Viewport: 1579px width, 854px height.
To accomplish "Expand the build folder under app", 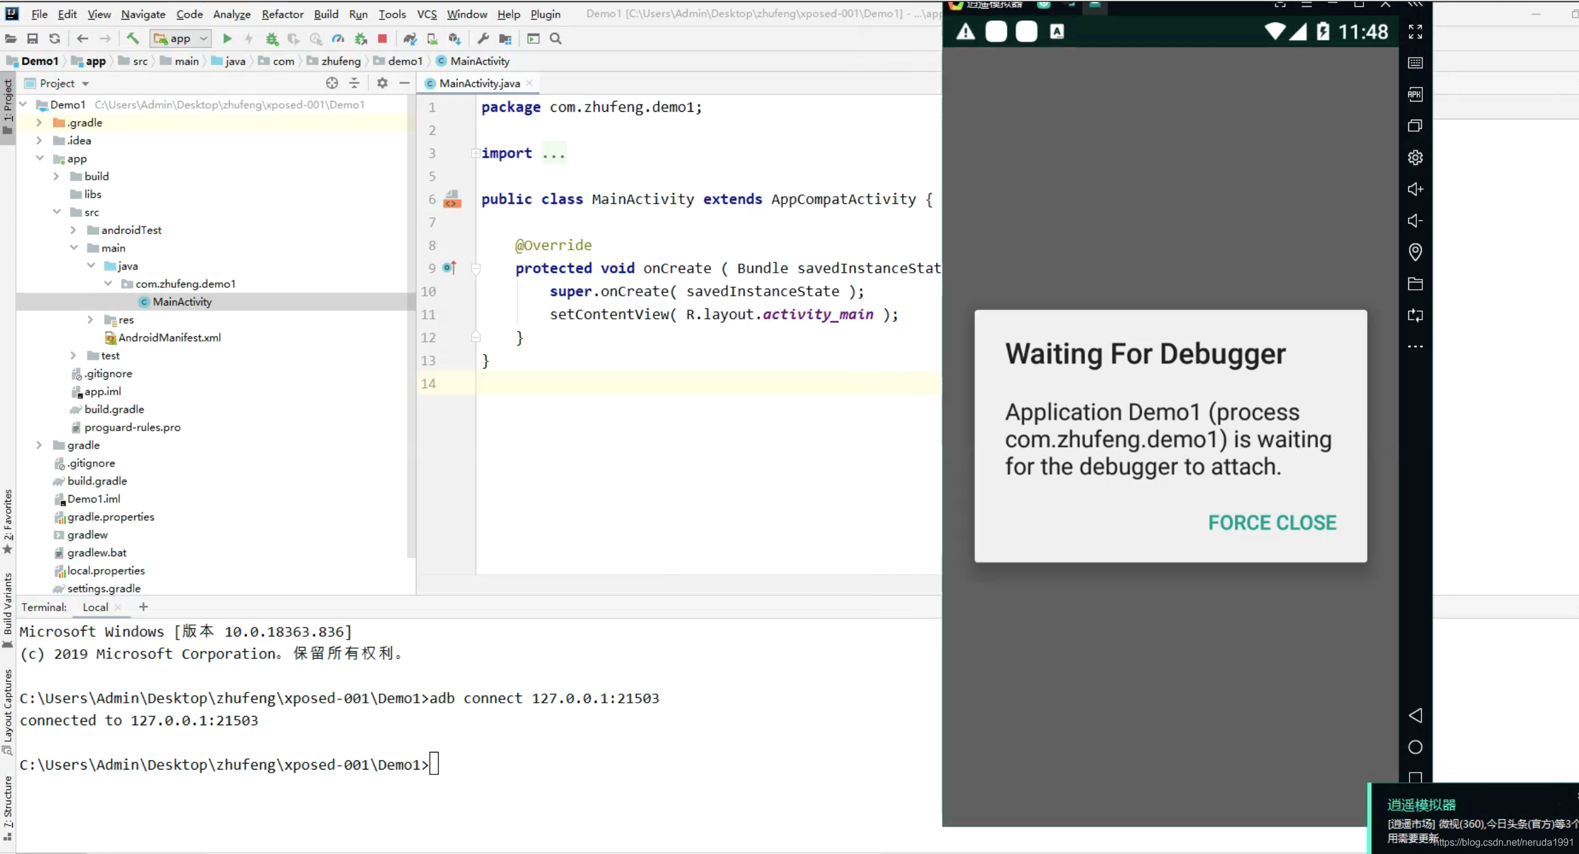I will point(56,176).
